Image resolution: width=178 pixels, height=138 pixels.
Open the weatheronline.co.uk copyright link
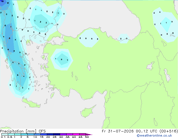point(154,135)
